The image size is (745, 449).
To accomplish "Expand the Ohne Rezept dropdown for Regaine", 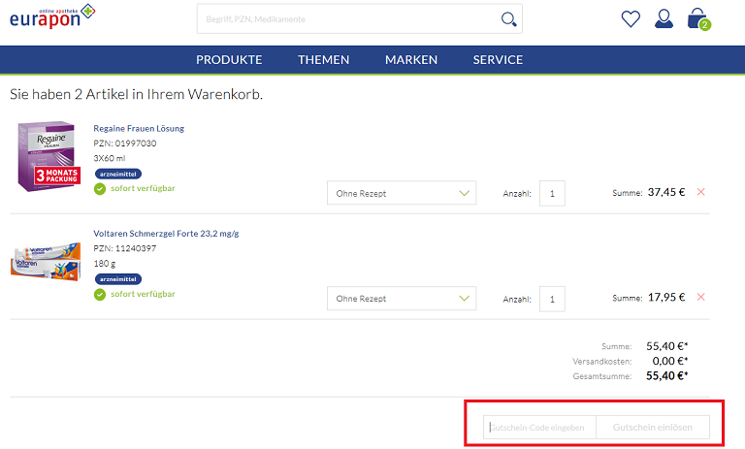I will pyautogui.click(x=402, y=193).
